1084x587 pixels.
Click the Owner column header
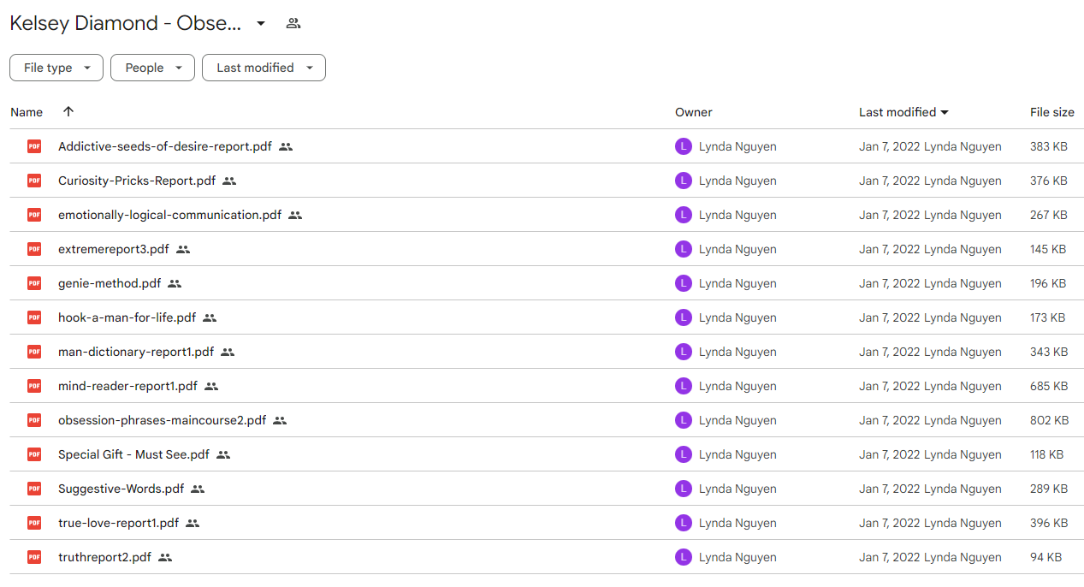coord(694,112)
